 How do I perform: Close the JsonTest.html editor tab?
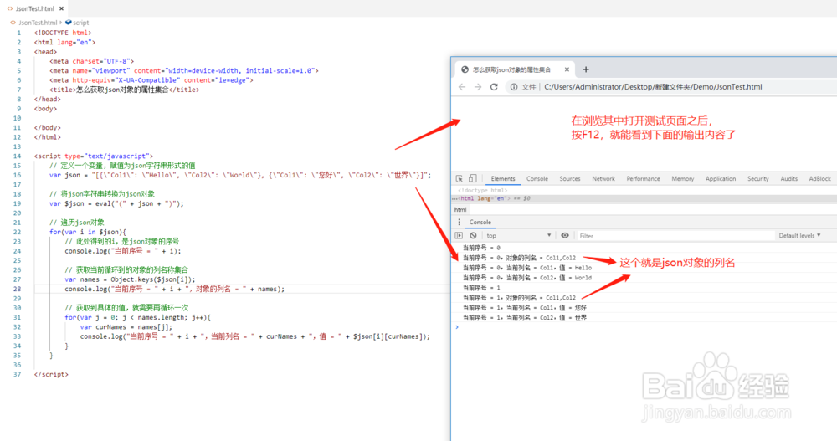[61, 8]
